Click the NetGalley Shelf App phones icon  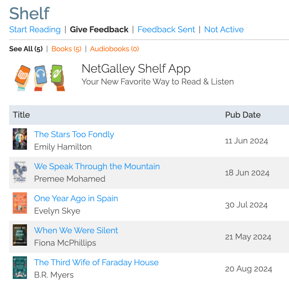click(40, 78)
